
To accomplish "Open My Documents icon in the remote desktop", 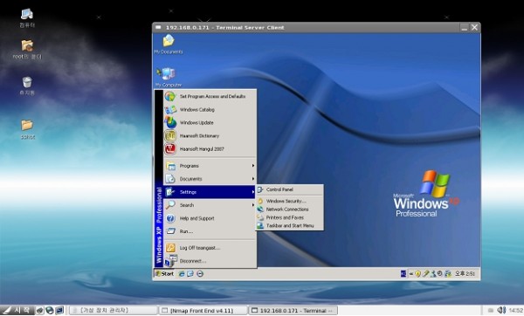I will (169, 45).
